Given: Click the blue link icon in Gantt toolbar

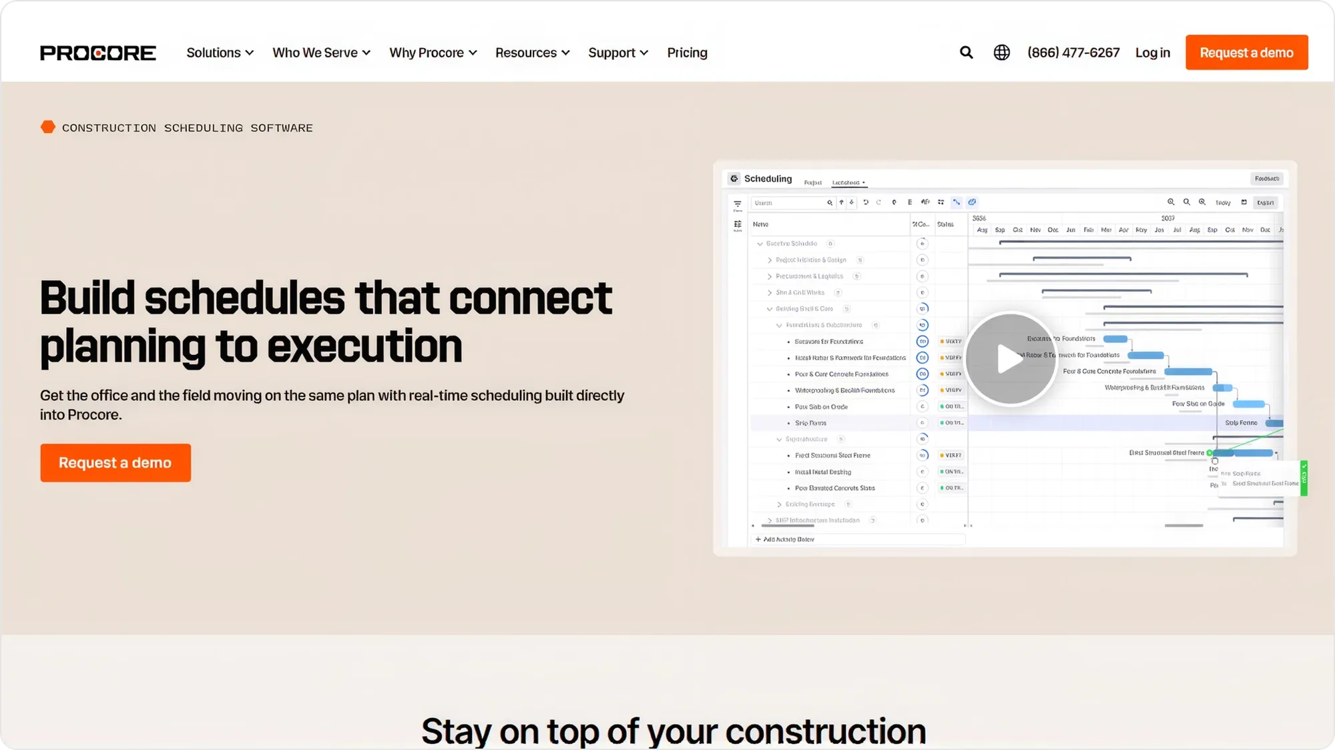Looking at the screenshot, I should click(972, 202).
